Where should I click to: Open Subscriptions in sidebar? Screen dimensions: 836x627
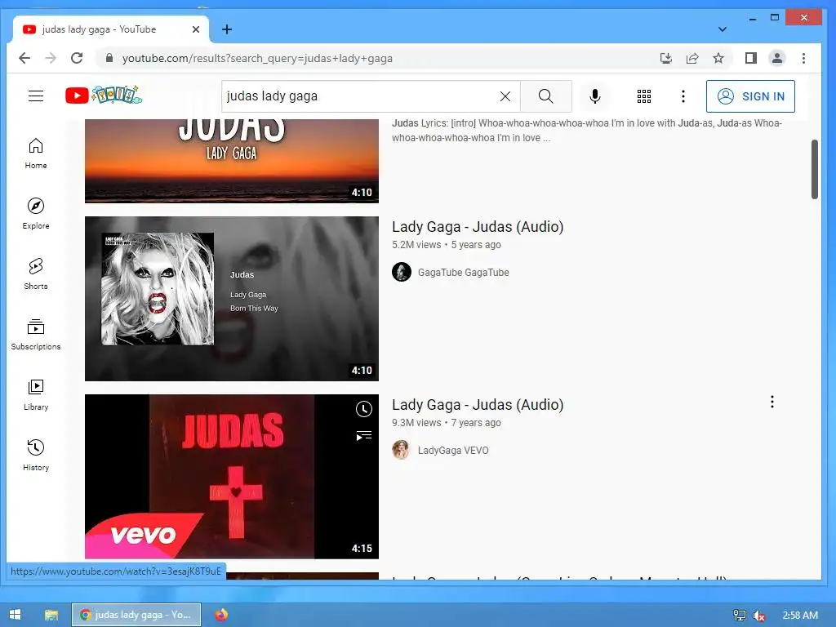[x=36, y=334]
